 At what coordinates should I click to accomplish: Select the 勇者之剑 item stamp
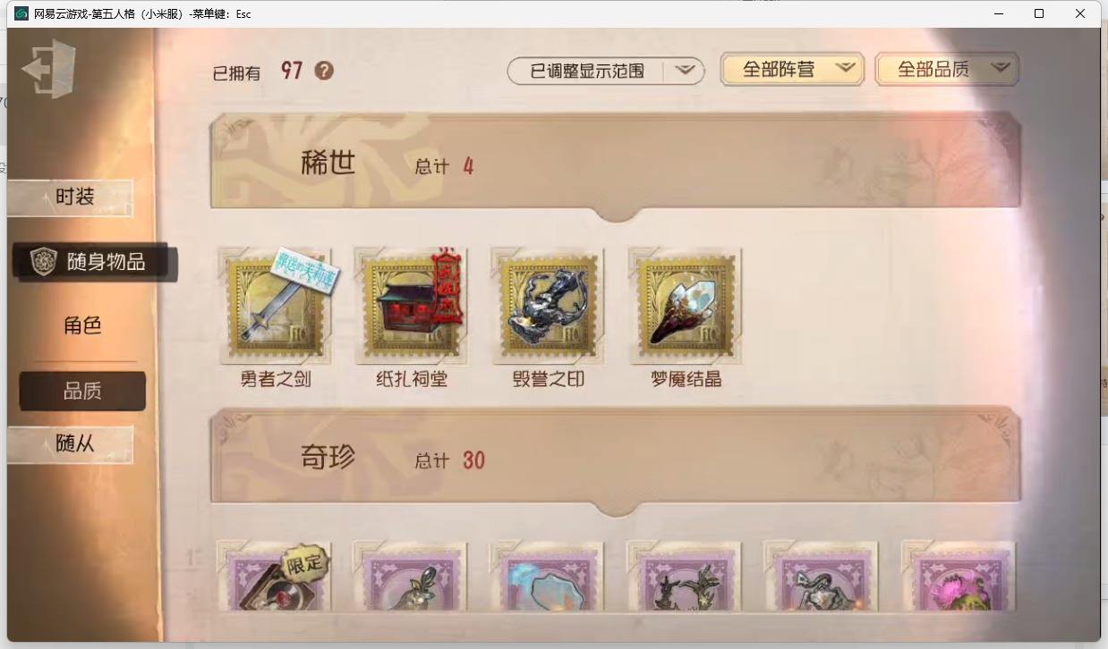(275, 304)
